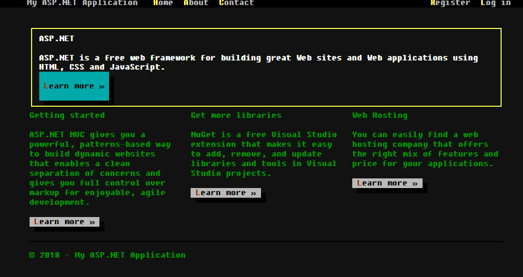Screen dimensions: 523x277
Task: Click the NuGet description paragraph
Action: click(x=264, y=154)
